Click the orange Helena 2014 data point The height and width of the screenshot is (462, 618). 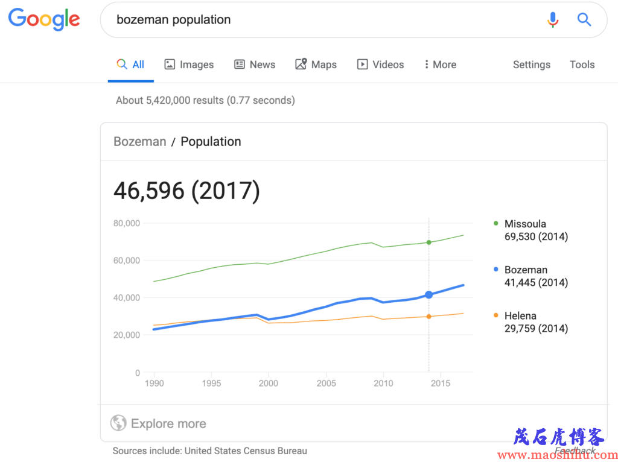[x=429, y=316]
